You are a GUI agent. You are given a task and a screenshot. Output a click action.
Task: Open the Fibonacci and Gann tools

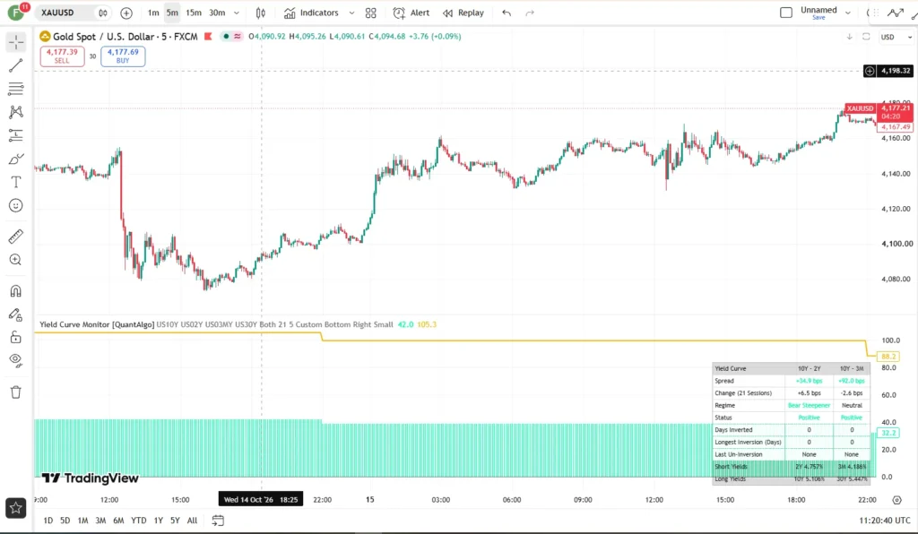16,89
